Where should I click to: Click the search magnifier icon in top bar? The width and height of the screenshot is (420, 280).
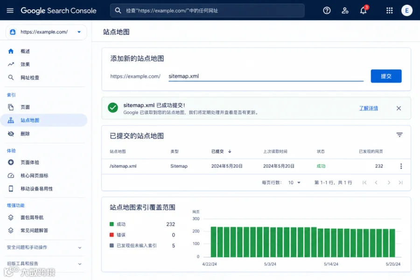[x=118, y=10]
